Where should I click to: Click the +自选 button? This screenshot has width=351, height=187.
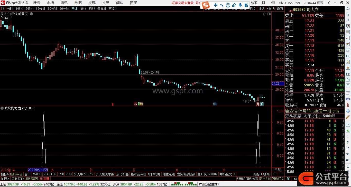271,9
